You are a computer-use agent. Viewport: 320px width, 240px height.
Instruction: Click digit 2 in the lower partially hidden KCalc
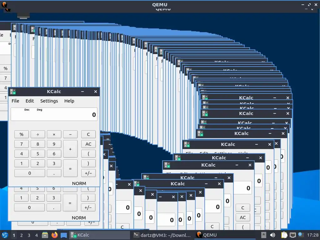37,198
